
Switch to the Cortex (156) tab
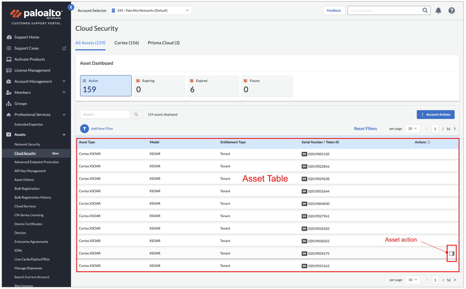126,43
